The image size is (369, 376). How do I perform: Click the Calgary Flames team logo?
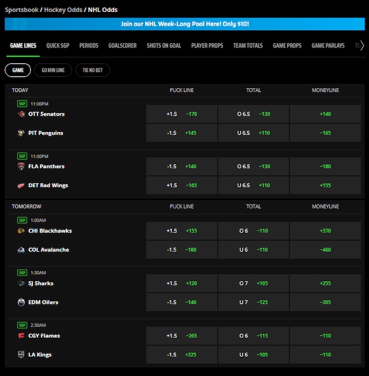tap(21, 336)
